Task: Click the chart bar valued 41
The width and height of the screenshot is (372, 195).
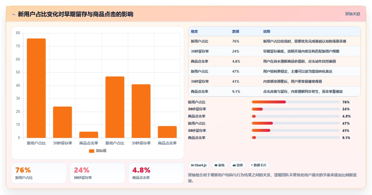Action: point(141,111)
